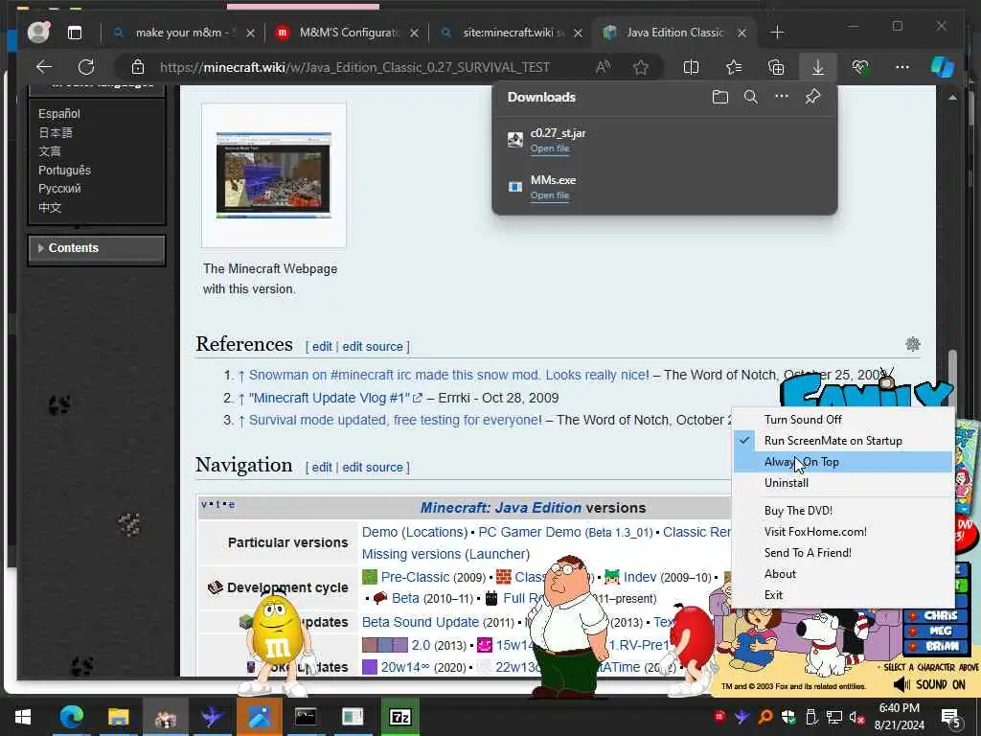Launch the Copilot sidebar
The width and height of the screenshot is (981, 736).
pyautogui.click(x=943, y=67)
